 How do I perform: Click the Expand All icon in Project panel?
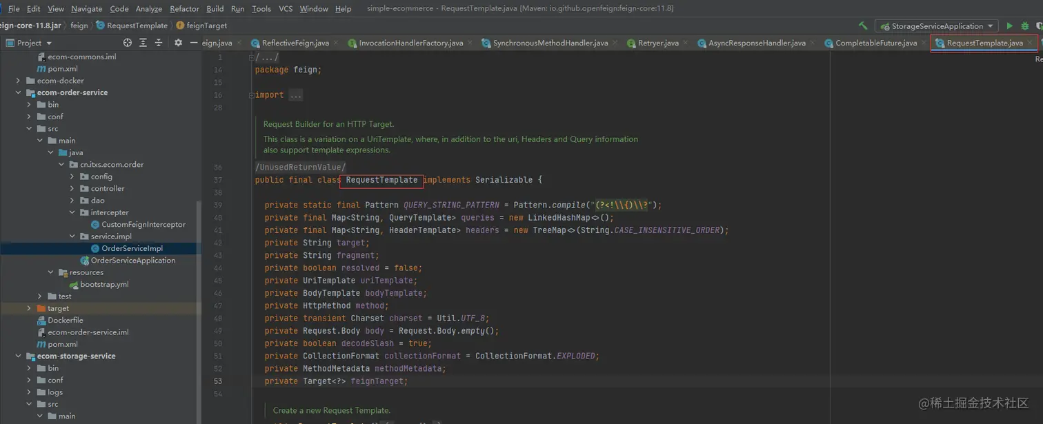click(x=143, y=43)
